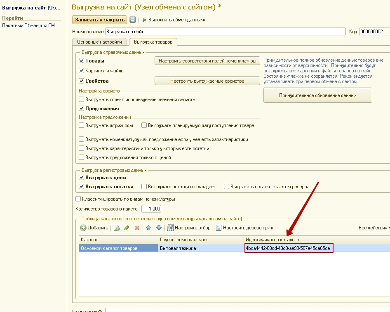Open 'Настроить отбор' filter settings
Viewport: 390px width, 312px height.
pos(189,228)
